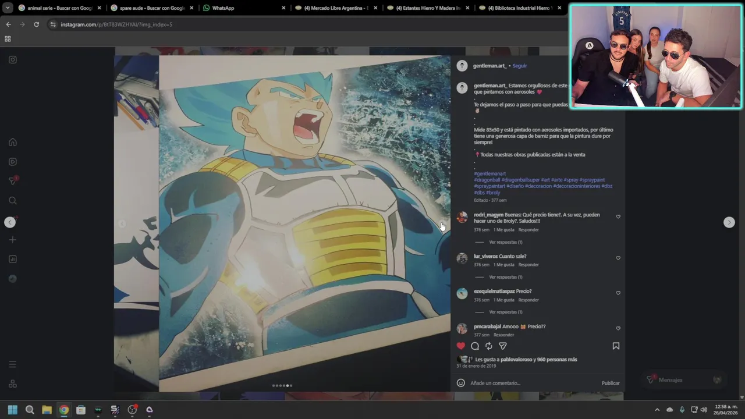Open OBS Studio from the taskbar
This screenshot has width=745, height=419.
(132, 410)
